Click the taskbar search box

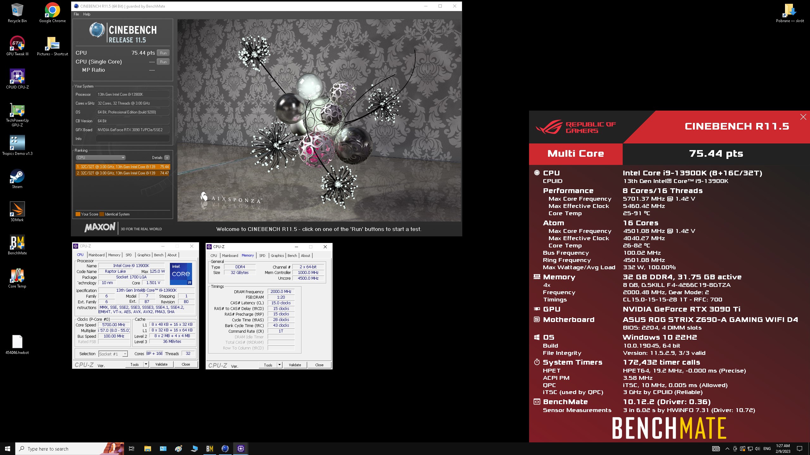[70, 449]
